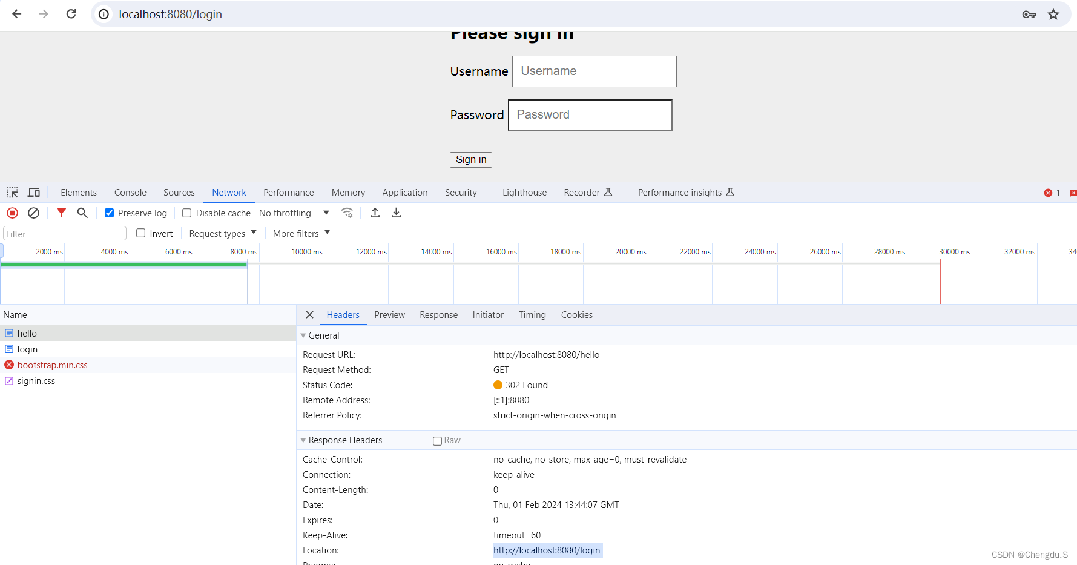Open the Request types dropdown
Viewport: 1077px width, 565px height.
222,233
